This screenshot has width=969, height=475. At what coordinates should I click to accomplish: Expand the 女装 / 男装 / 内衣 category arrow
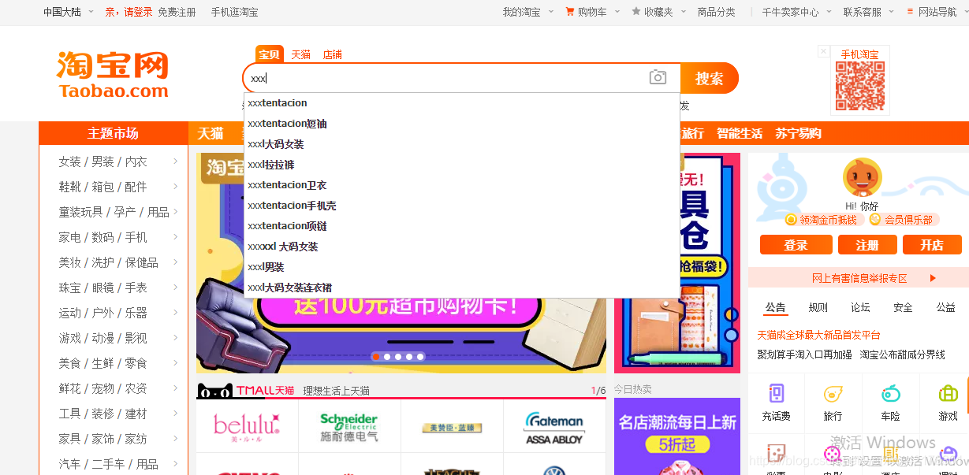[175, 161]
